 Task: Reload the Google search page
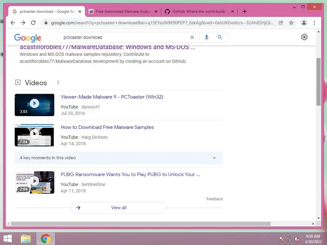(x=33, y=23)
